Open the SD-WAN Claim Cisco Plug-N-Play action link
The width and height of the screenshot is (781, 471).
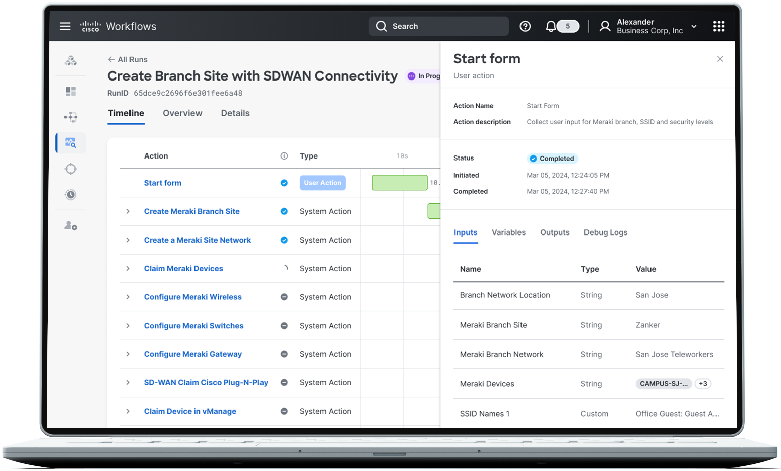coord(206,382)
